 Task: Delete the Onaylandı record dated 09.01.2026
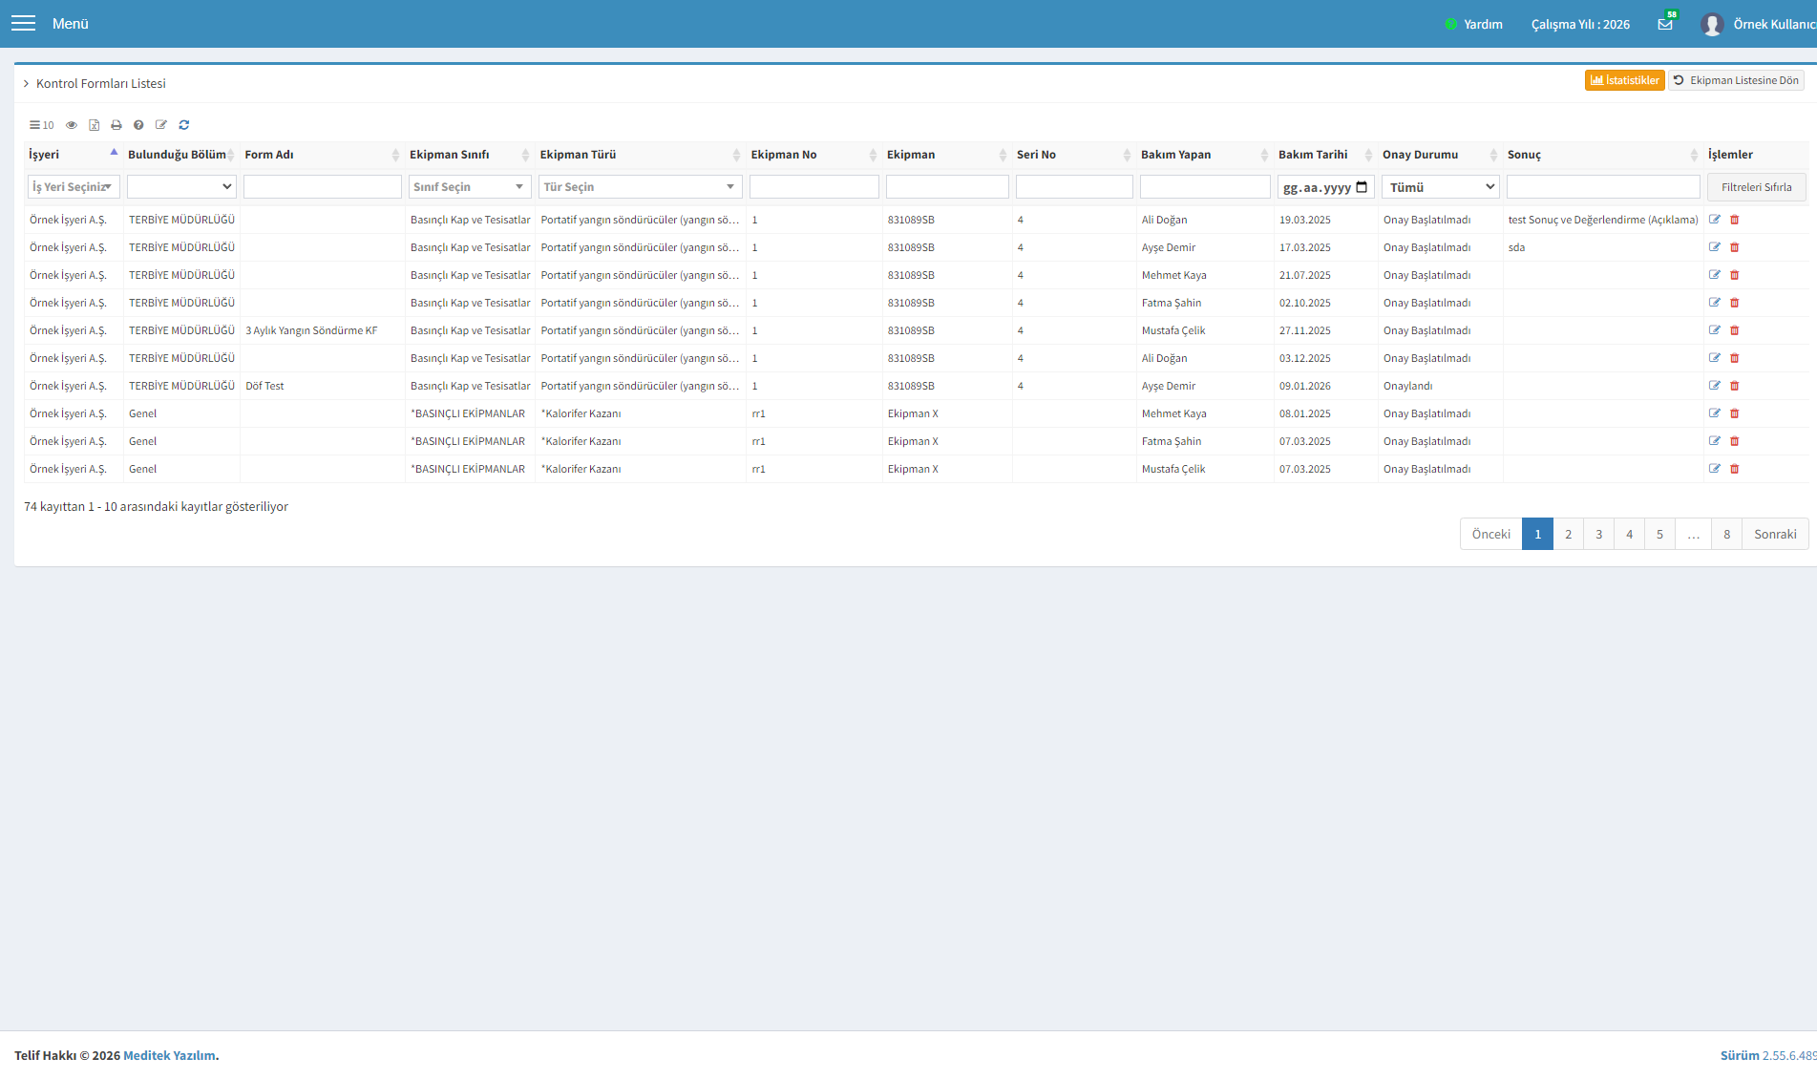coord(1735,386)
